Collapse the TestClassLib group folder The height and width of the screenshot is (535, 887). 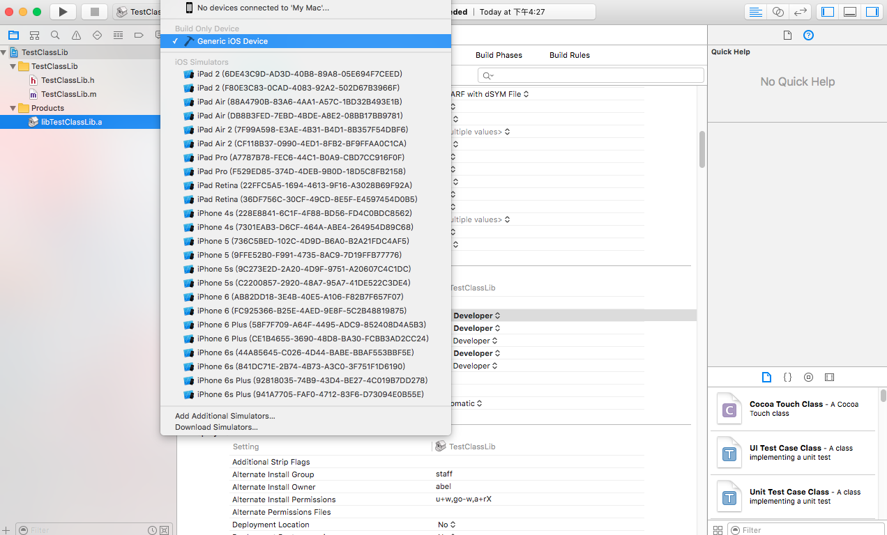tap(13, 66)
